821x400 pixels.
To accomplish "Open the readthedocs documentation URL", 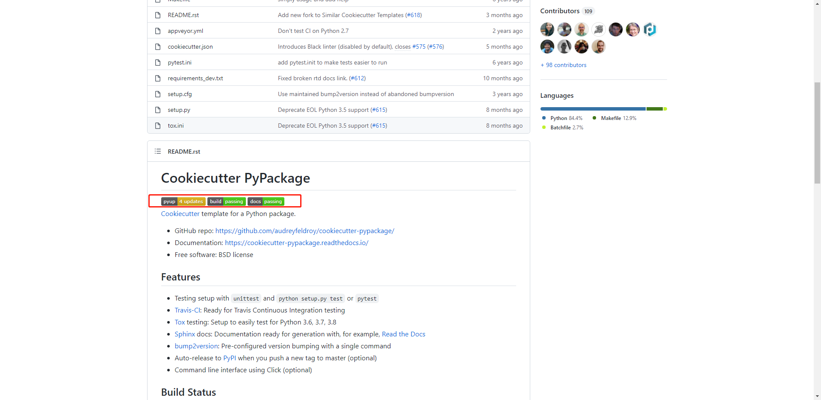I will pos(296,242).
